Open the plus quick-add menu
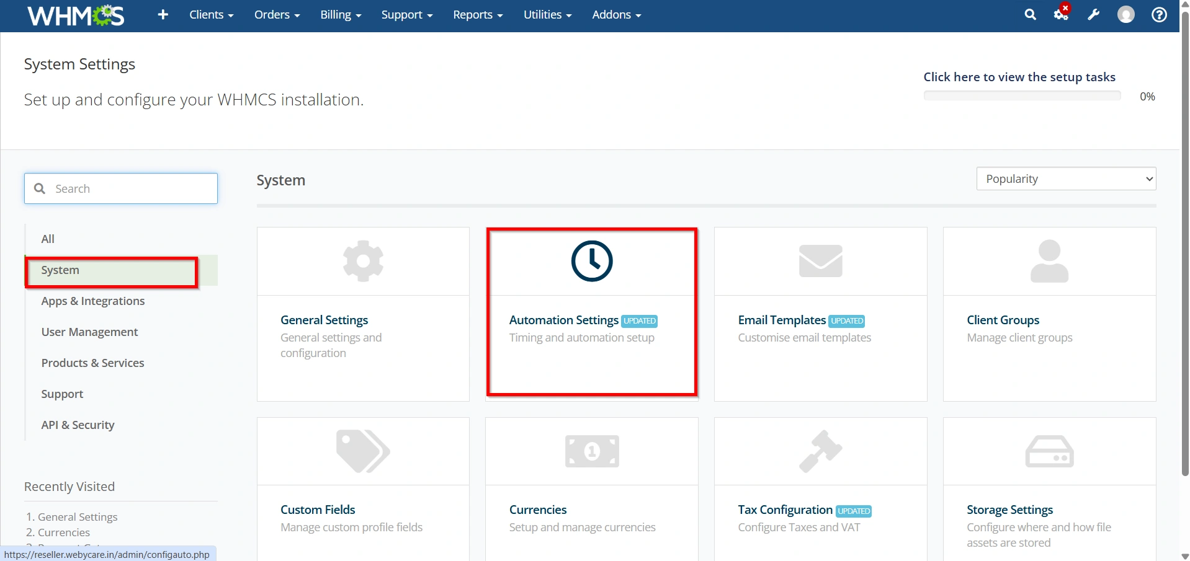Image resolution: width=1190 pixels, height=561 pixels. click(x=163, y=14)
